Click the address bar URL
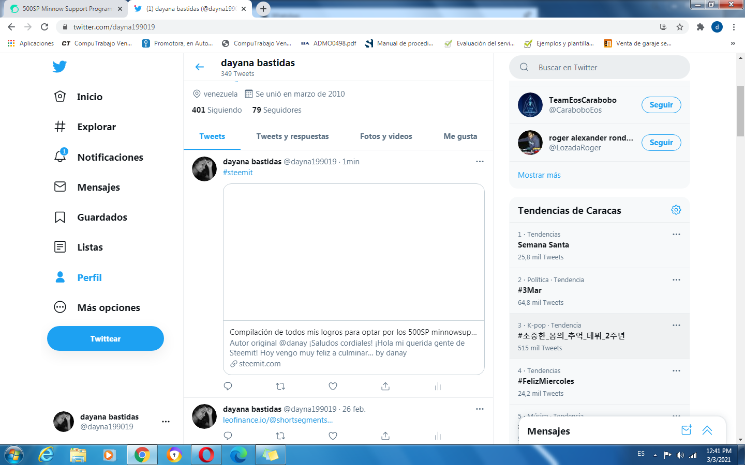Screen dimensions: 745x465 [114, 27]
